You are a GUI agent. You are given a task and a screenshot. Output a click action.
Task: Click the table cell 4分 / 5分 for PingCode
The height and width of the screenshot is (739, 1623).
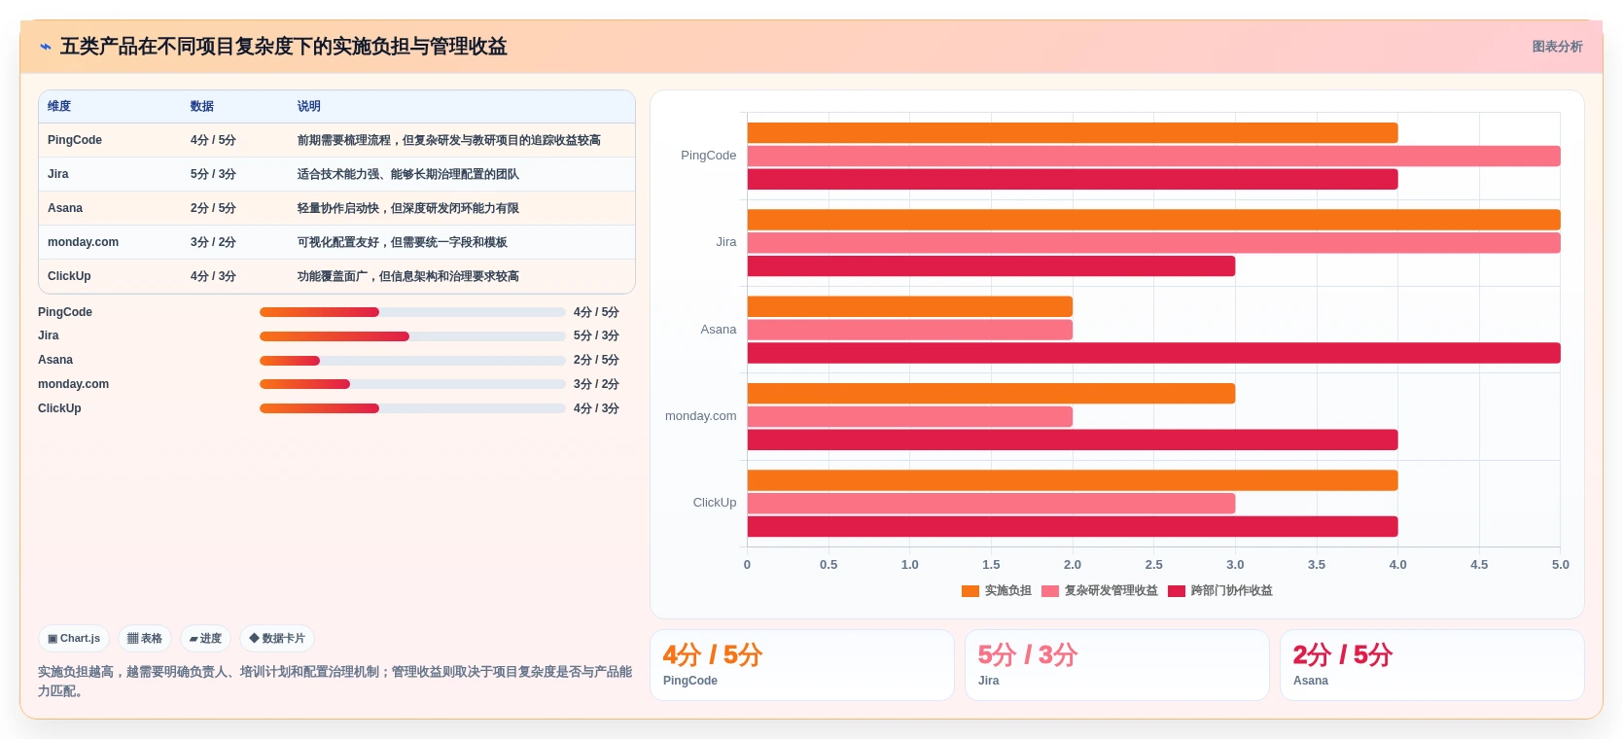click(213, 140)
